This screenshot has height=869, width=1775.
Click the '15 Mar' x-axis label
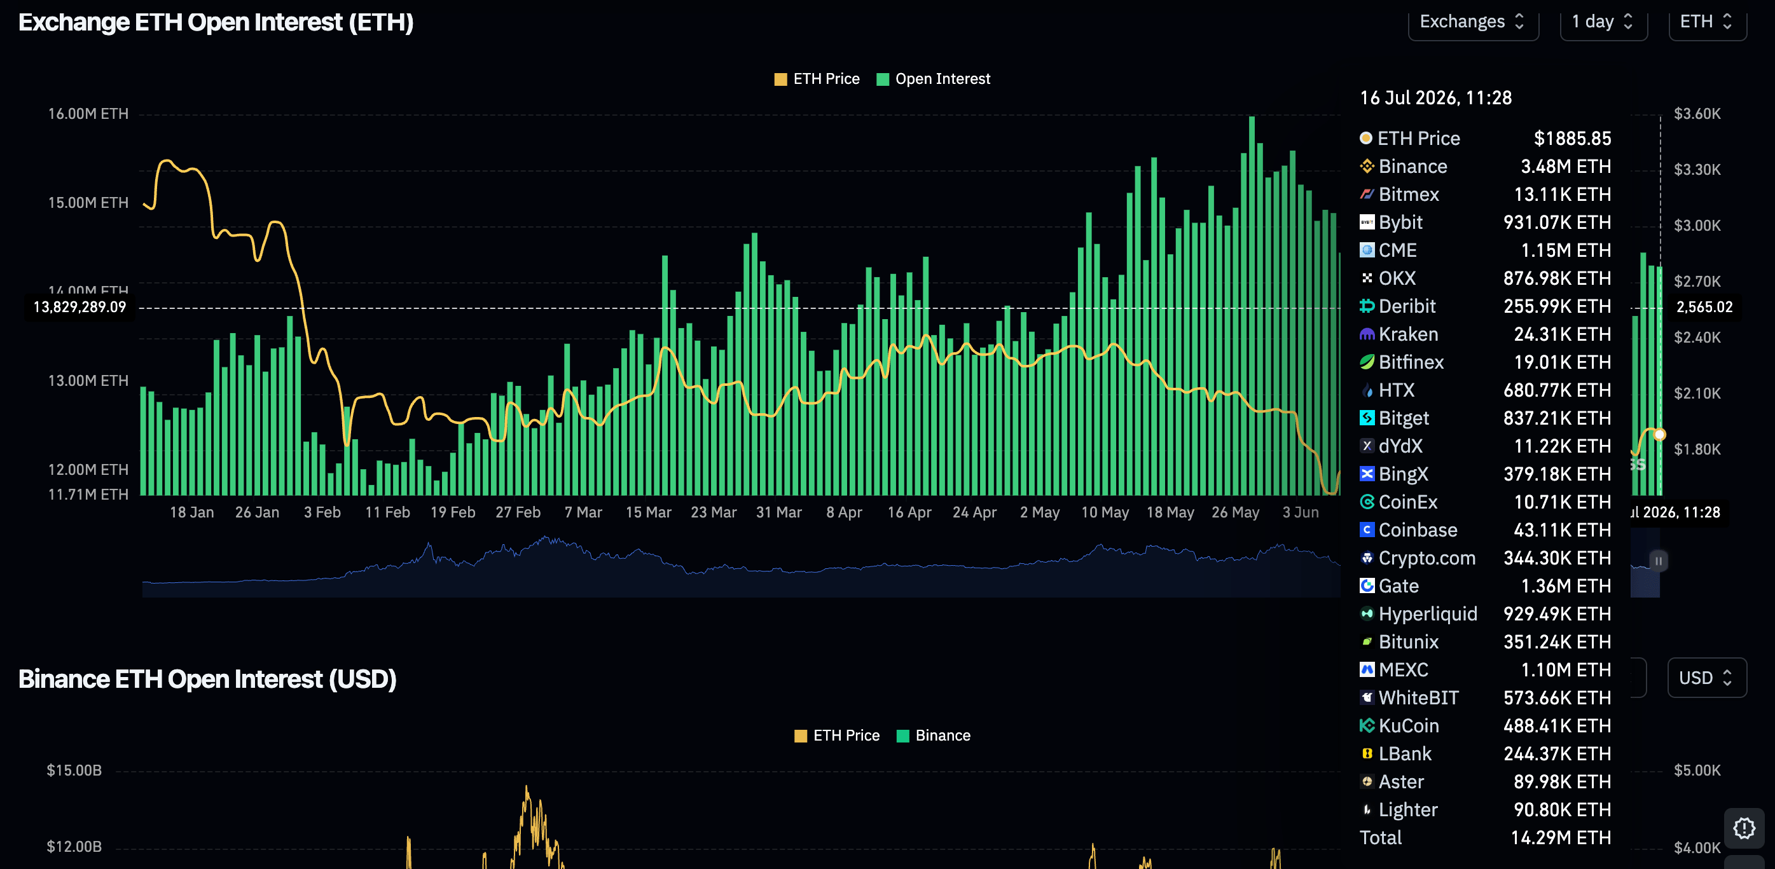[647, 512]
